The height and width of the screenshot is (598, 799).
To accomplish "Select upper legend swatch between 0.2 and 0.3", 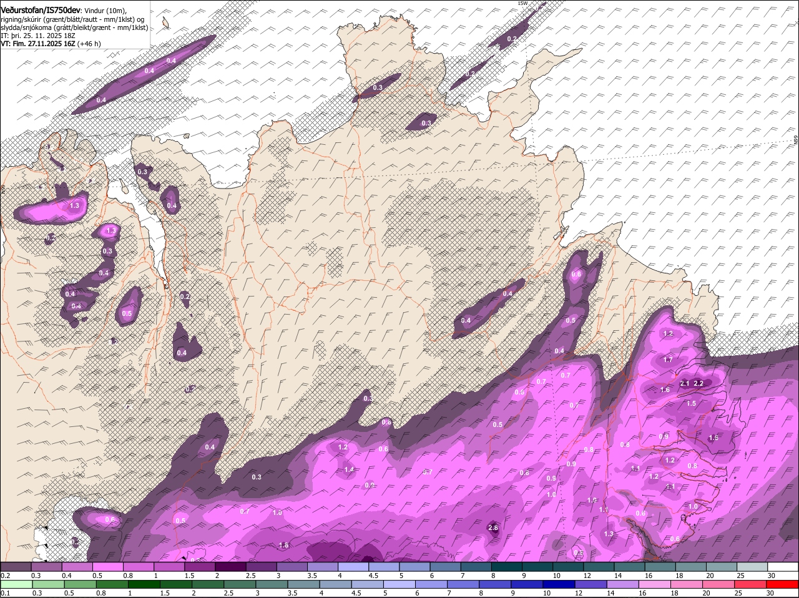I will pyautogui.click(x=16, y=567).
